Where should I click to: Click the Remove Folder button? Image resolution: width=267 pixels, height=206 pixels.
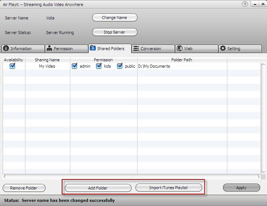pos(24,188)
